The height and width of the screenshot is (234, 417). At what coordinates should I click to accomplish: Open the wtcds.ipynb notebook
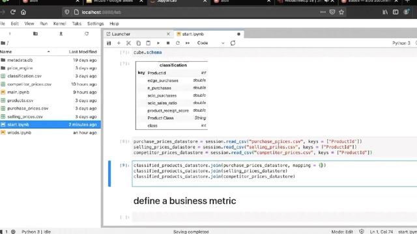[x=50, y=133]
